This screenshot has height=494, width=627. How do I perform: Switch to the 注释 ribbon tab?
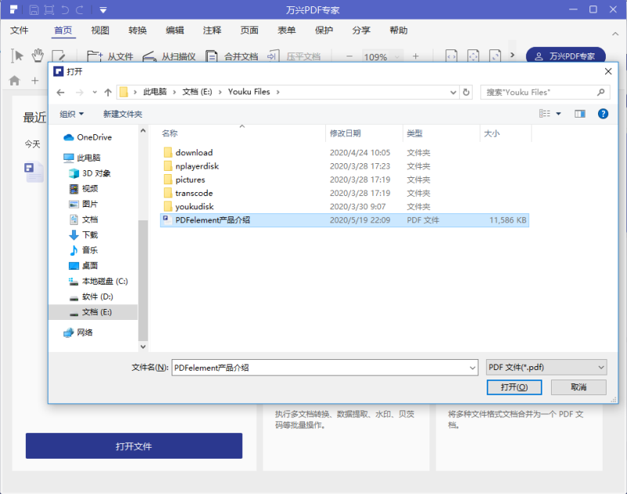click(212, 30)
